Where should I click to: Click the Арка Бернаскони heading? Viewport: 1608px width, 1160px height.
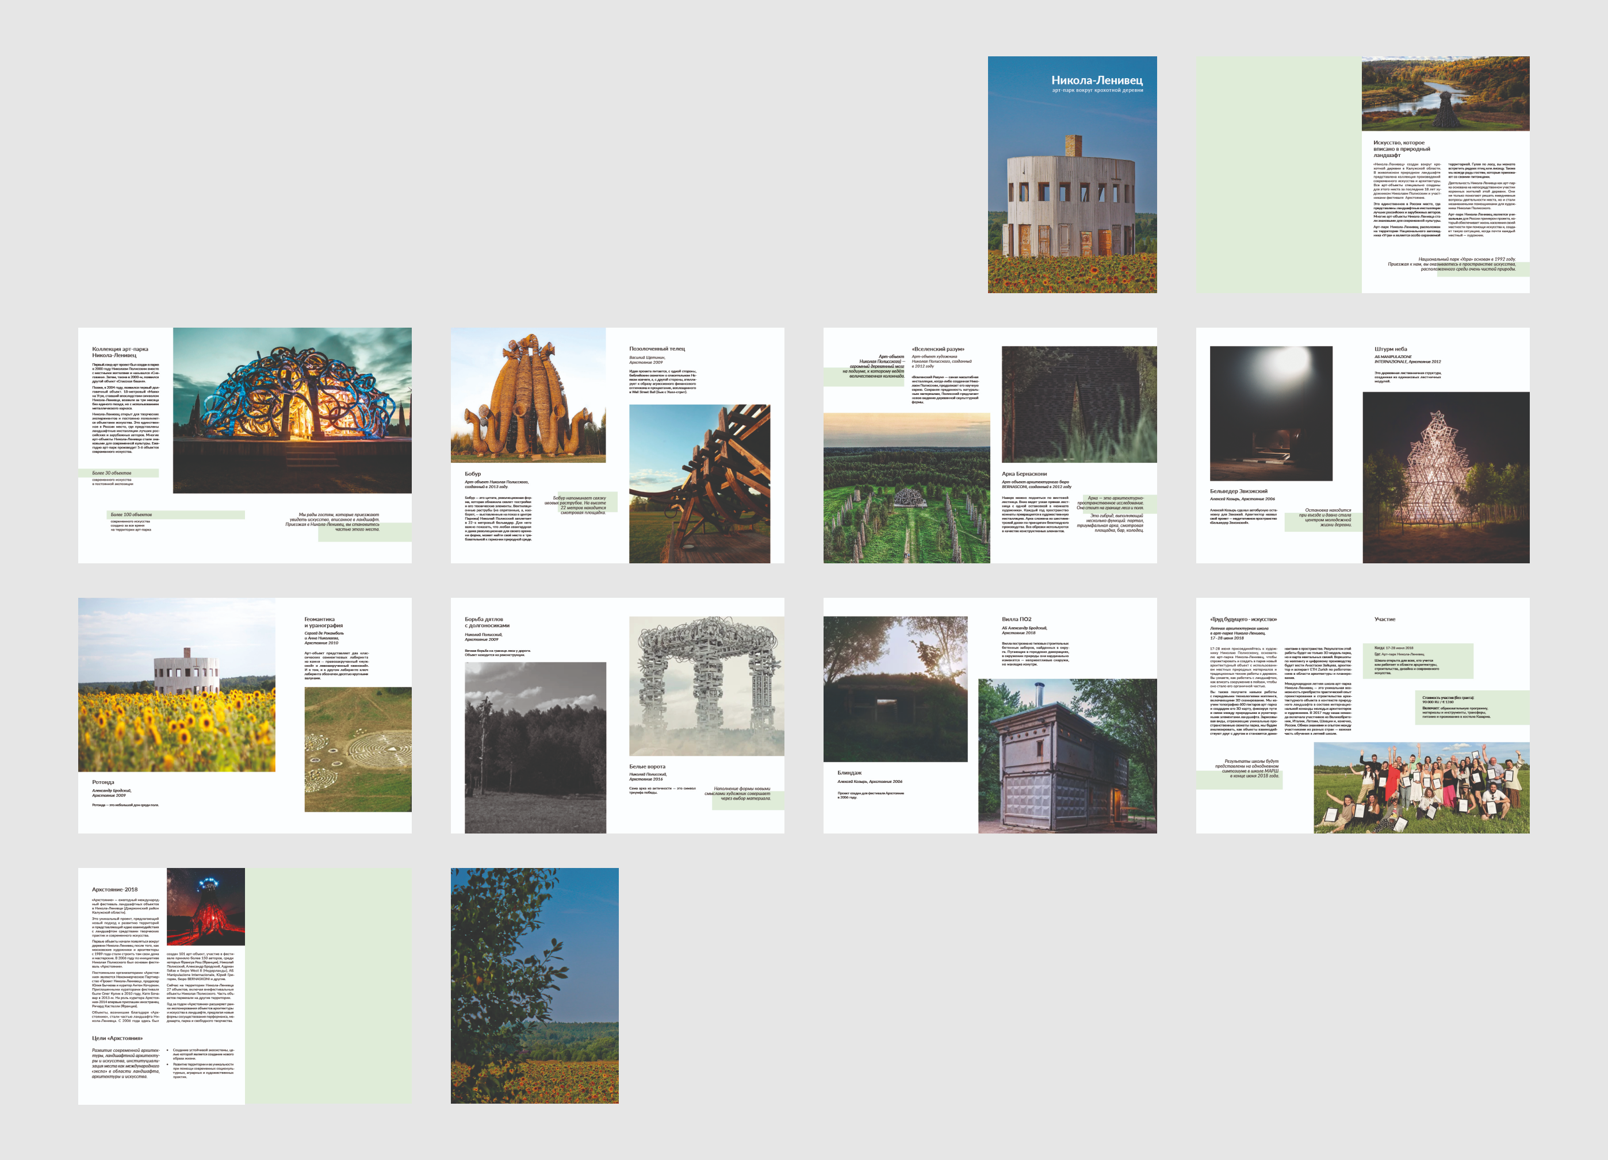pos(1024,474)
